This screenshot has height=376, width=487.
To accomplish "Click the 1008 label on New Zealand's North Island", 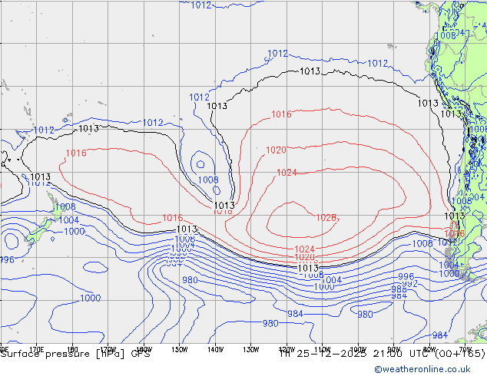I will pyautogui.click(x=65, y=206).
